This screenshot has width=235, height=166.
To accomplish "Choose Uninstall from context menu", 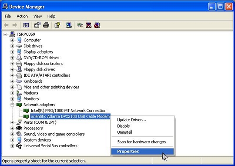I will (142, 132).
